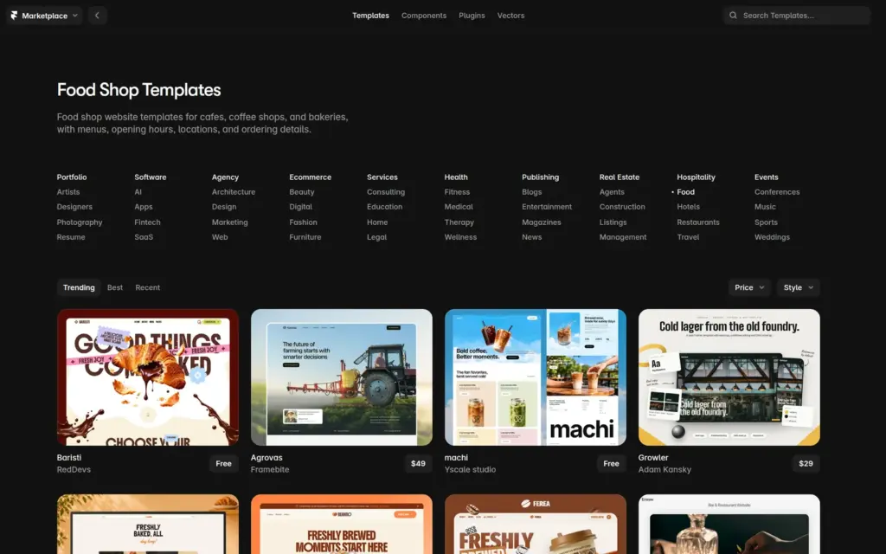Screen dimensions: 886x554
Task: Open the Restaurants category link
Action: coord(698,222)
